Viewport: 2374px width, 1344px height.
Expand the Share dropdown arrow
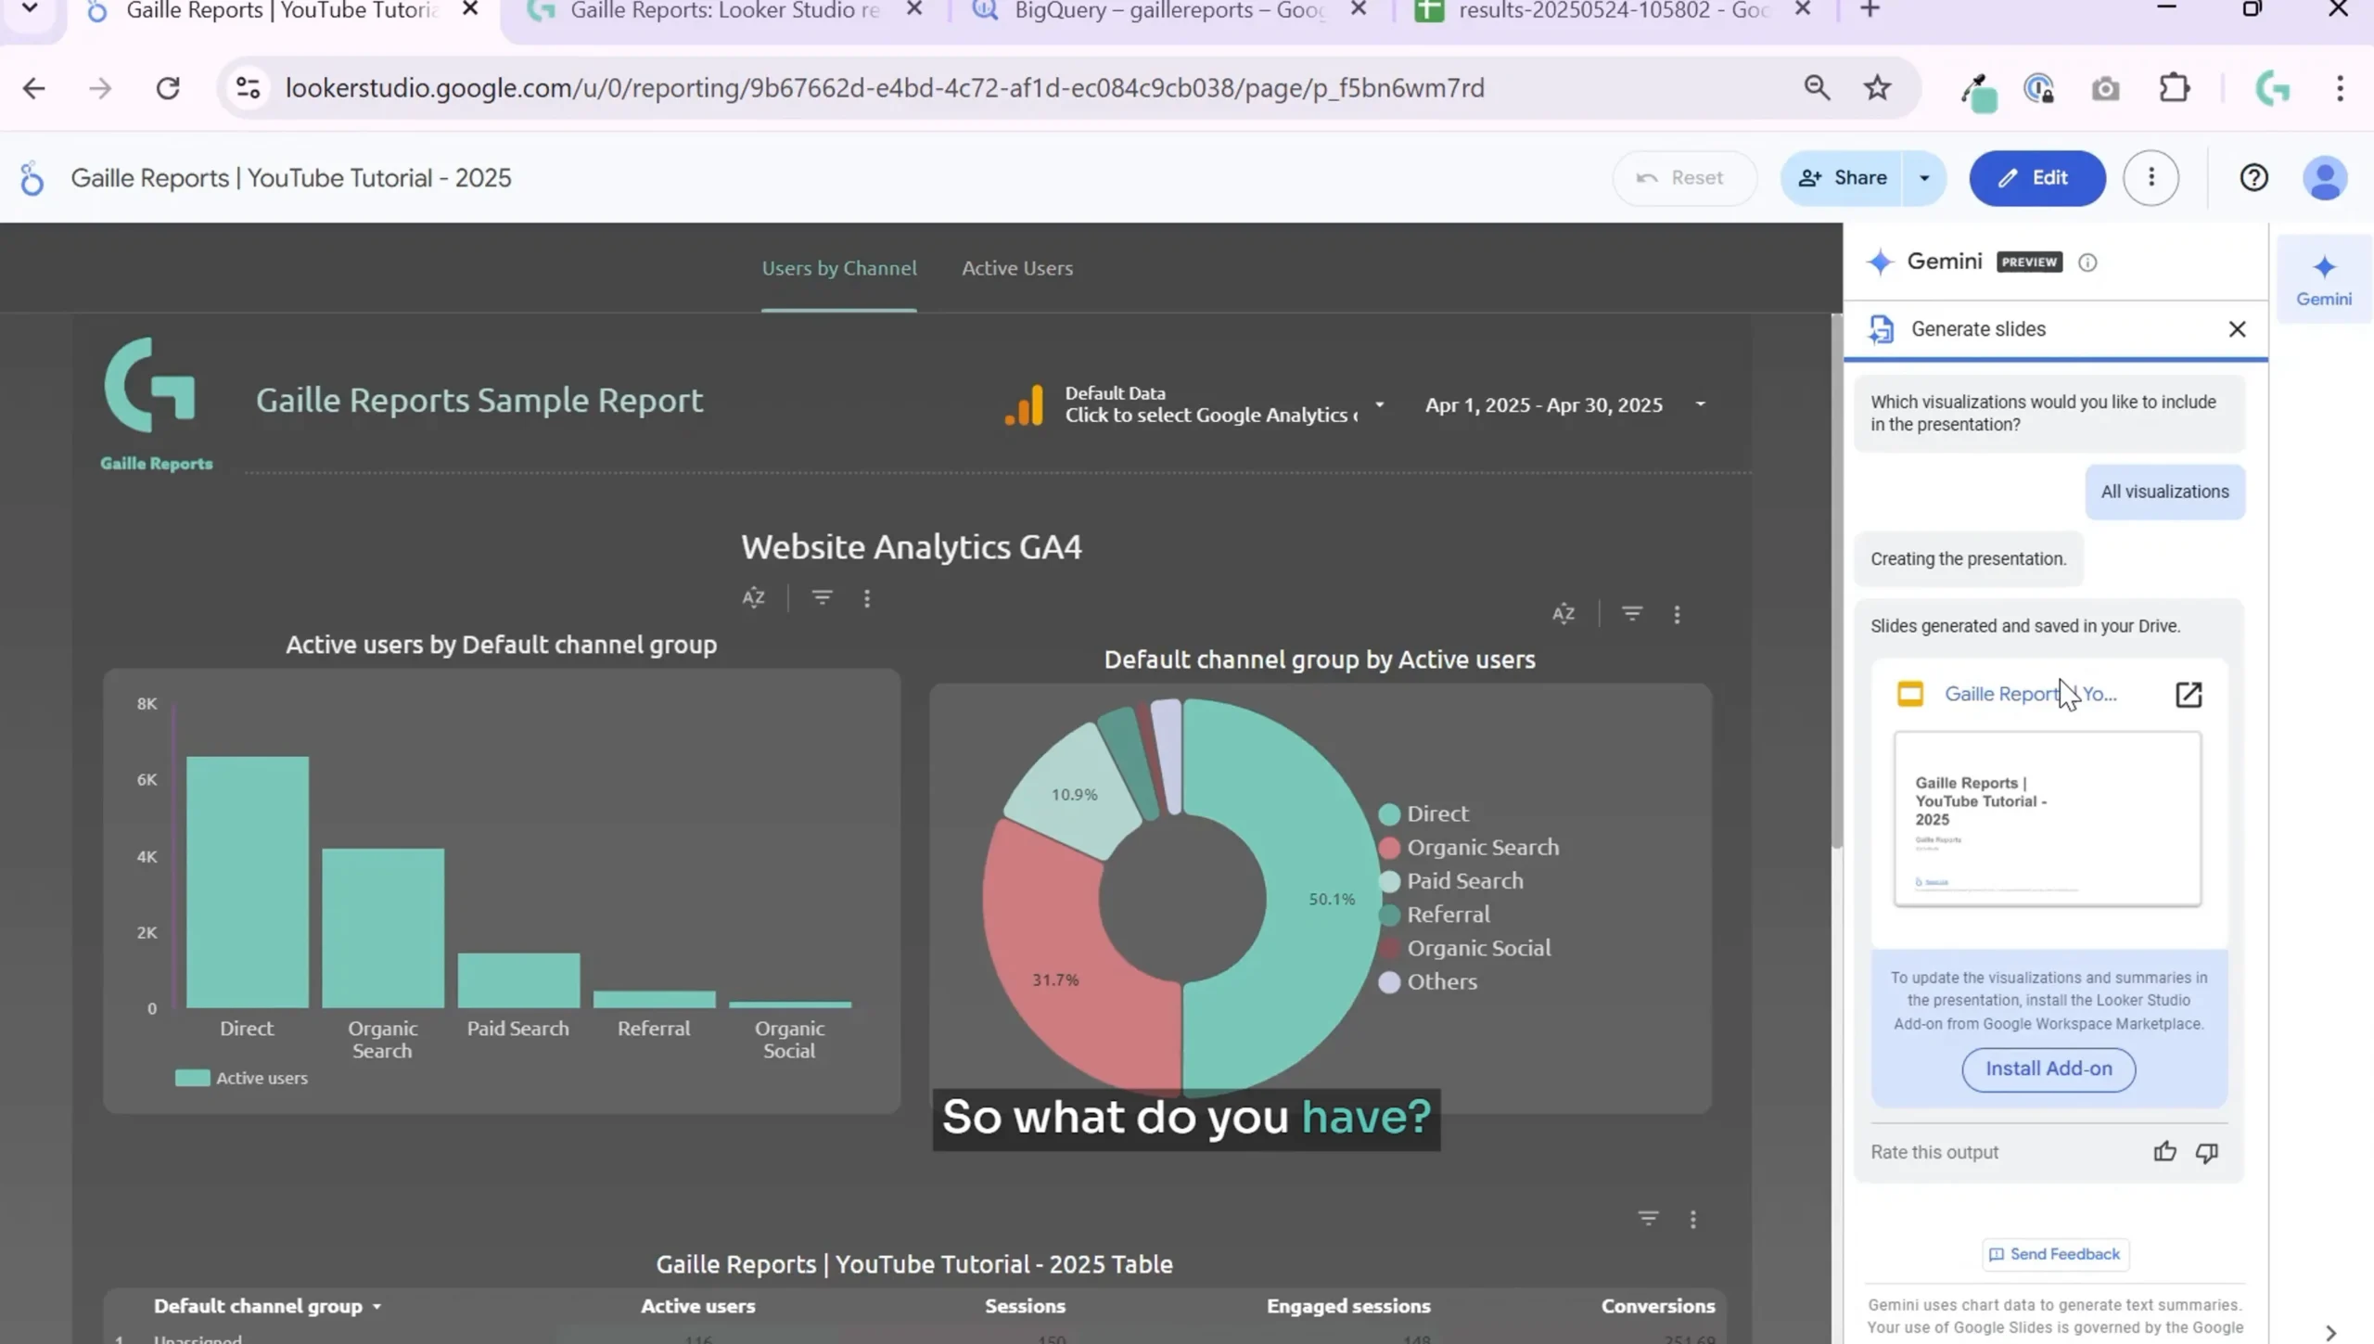[1924, 178]
